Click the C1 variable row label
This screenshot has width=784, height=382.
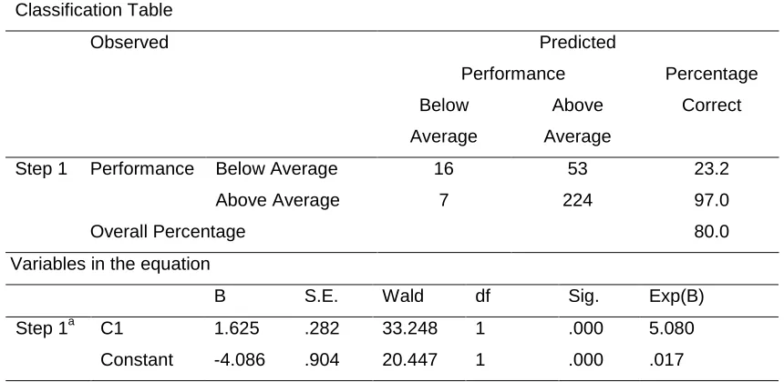pyautogui.click(x=110, y=328)
